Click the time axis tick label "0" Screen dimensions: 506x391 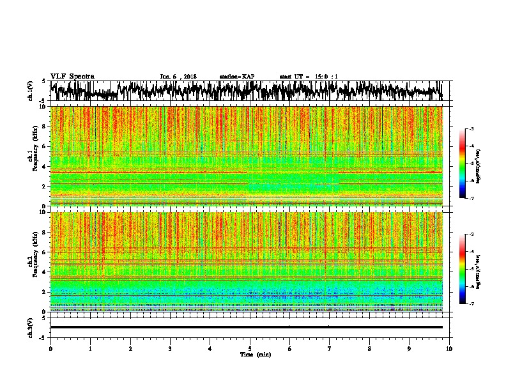tap(50, 349)
